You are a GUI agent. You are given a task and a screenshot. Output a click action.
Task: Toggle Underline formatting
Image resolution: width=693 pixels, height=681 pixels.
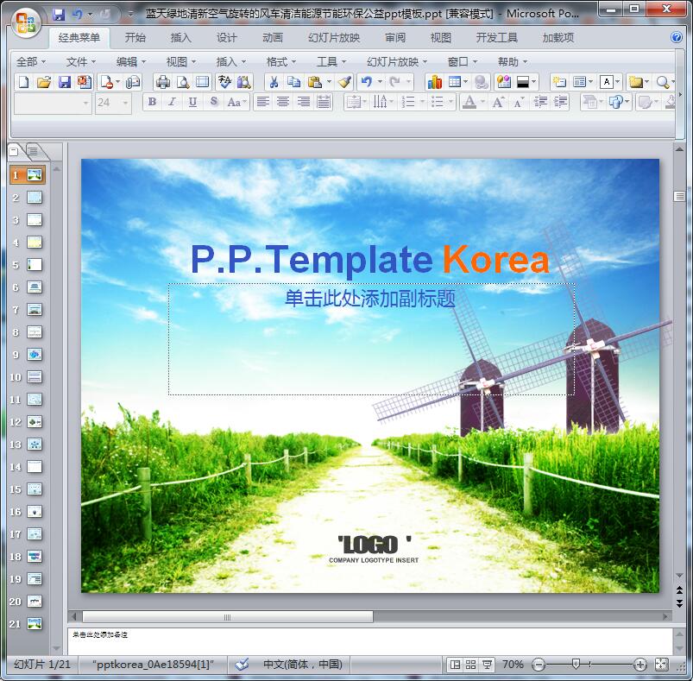192,103
